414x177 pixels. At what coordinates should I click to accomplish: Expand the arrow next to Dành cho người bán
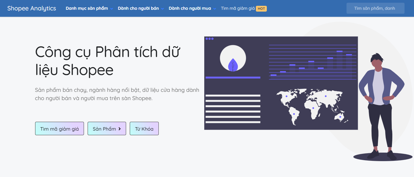click(x=162, y=9)
